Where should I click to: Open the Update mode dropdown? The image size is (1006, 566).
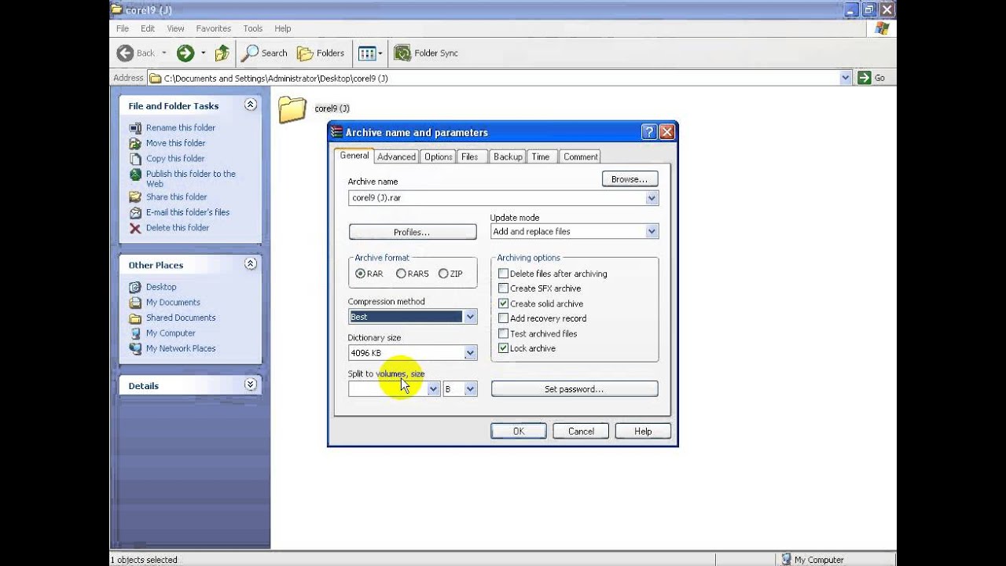[652, 232]
